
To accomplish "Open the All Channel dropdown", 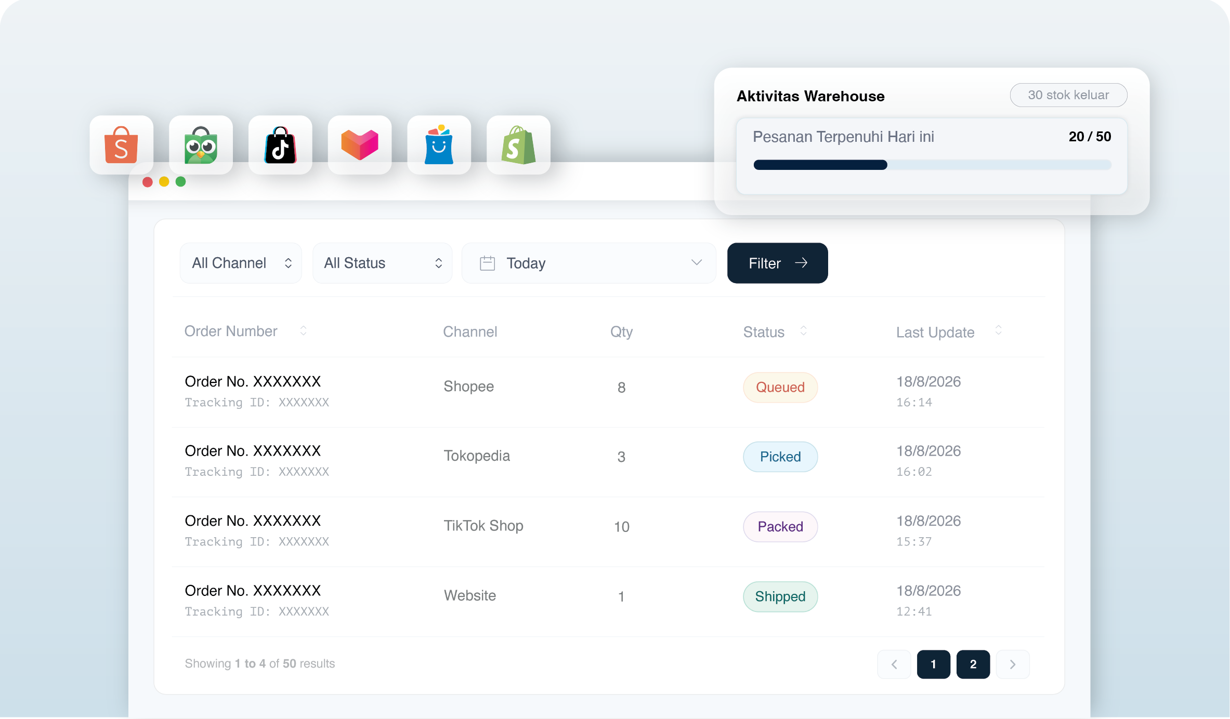I will [x=241, y=263].
